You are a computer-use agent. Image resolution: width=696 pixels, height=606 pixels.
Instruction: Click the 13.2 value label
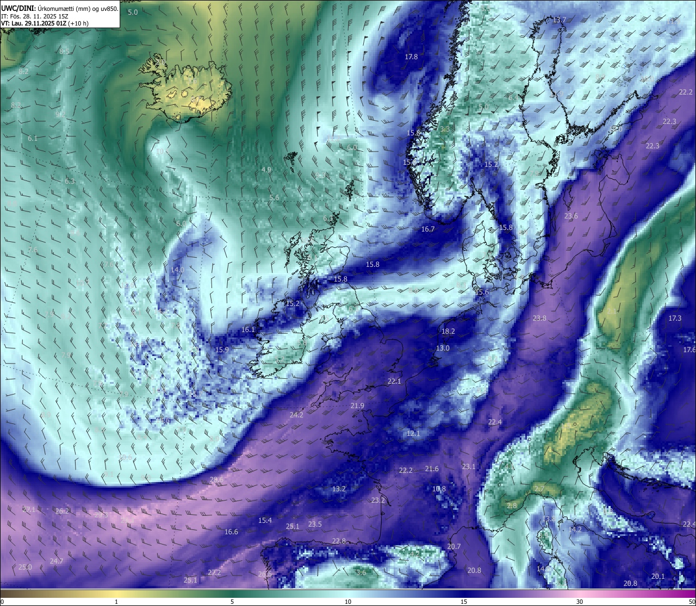tap(339, 489)
